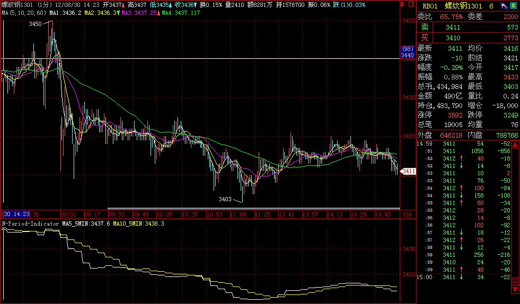The height and width of the screenshot is (304, 520).
Task: Click the green double-chevron collapse icon
Action: (x=513, y=5)
